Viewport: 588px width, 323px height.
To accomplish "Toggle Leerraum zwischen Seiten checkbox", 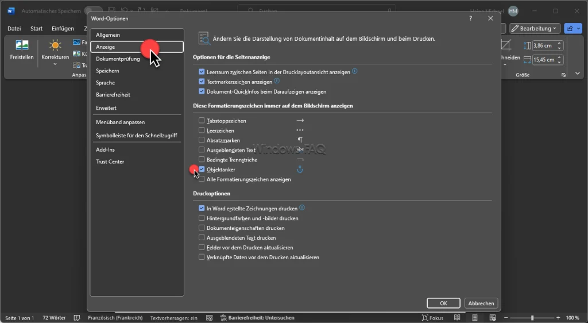I will pos(202,72).
